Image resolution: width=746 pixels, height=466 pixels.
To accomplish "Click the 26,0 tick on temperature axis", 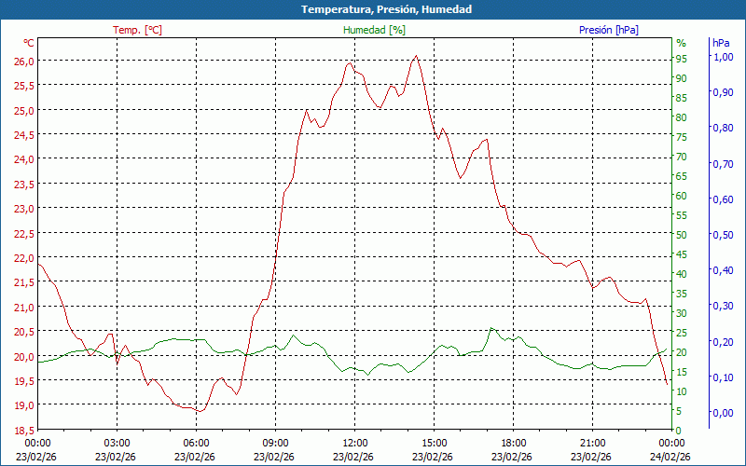I will [23, 61].
